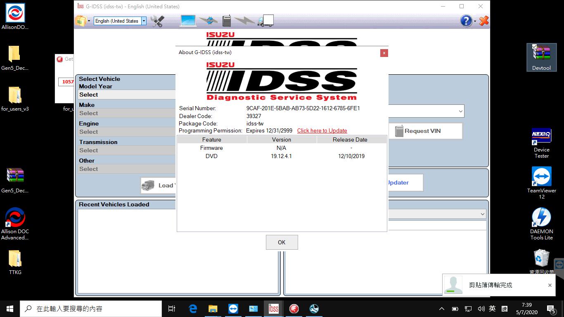The width and height of the screenshot is (564, 317).
Task: Click the orange X exit icon in the toolbar
Action: point(484,21)
